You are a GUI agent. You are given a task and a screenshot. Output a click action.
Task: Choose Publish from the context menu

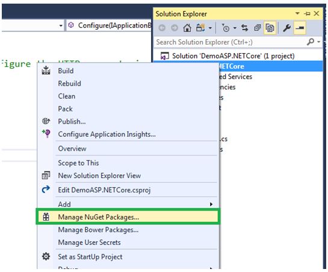point(72,122)
